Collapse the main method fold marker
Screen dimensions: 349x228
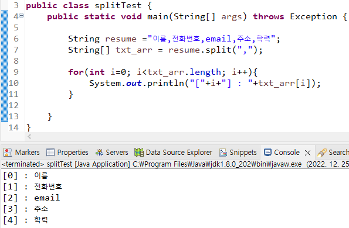[x=22, y=16]
